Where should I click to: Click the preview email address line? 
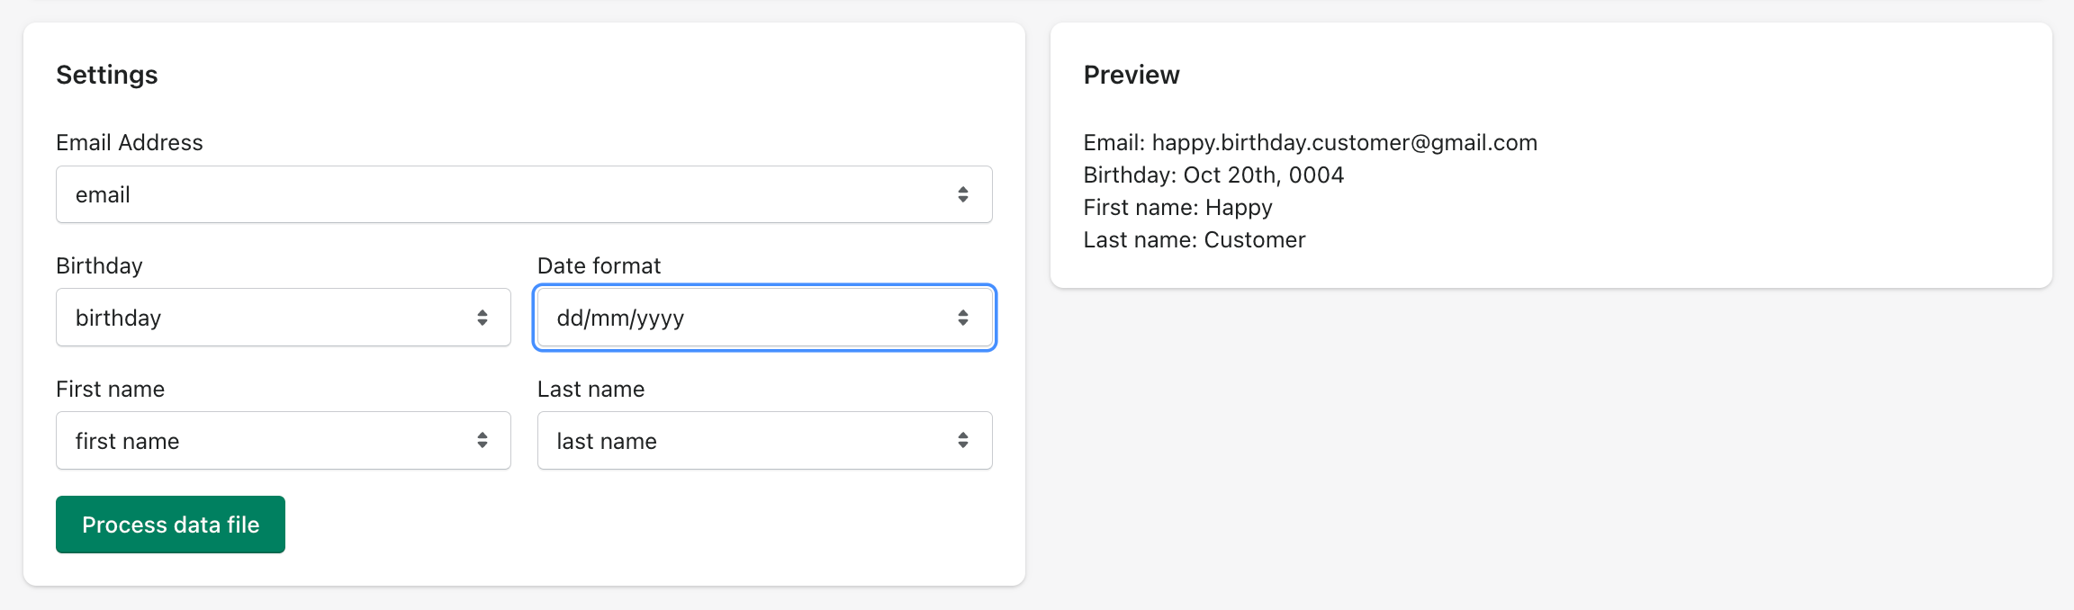pyautogui.click(x=1310, y=143)
